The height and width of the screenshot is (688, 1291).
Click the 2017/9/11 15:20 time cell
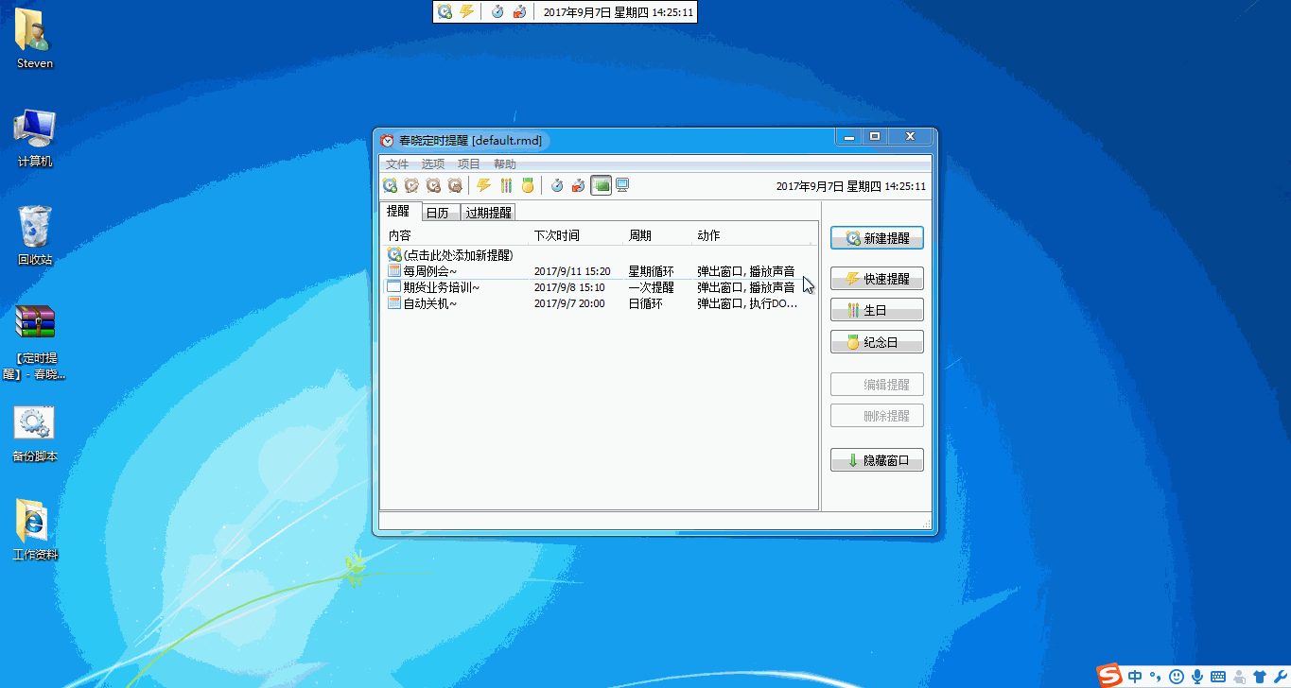tap(572, 271)
